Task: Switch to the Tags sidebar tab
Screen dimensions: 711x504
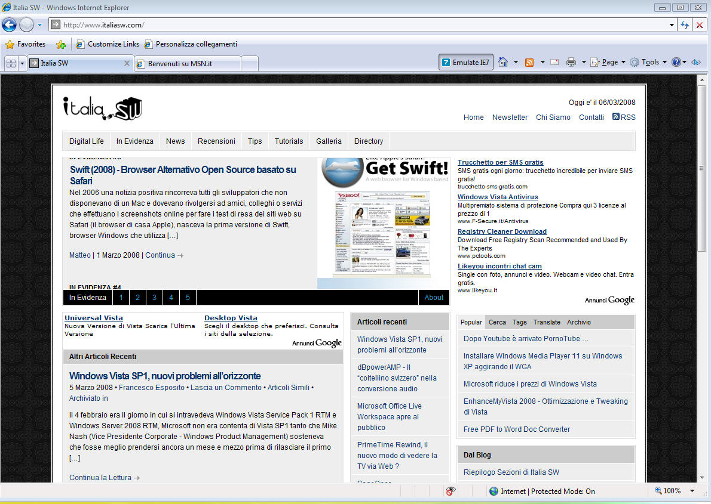Action: (520, 323)
